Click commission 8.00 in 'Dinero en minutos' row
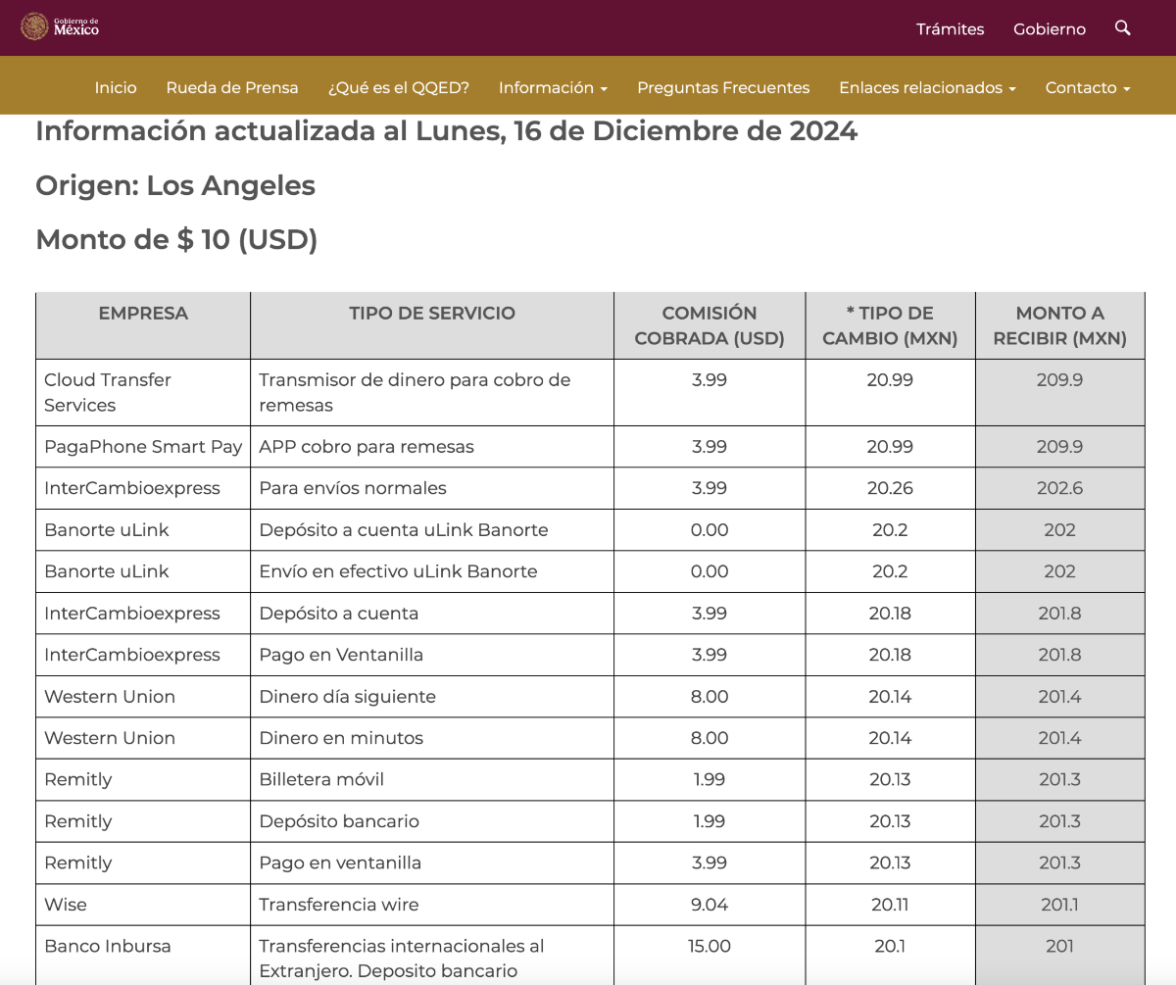The height and width of the screenshot is (985, 1176). coord(710,738)
